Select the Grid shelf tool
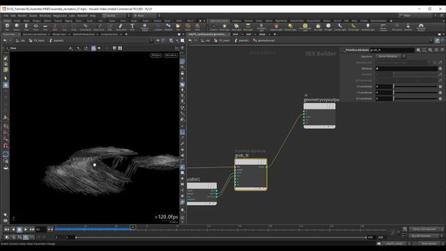This screenshot has width=446, height=251. [45, 26]
